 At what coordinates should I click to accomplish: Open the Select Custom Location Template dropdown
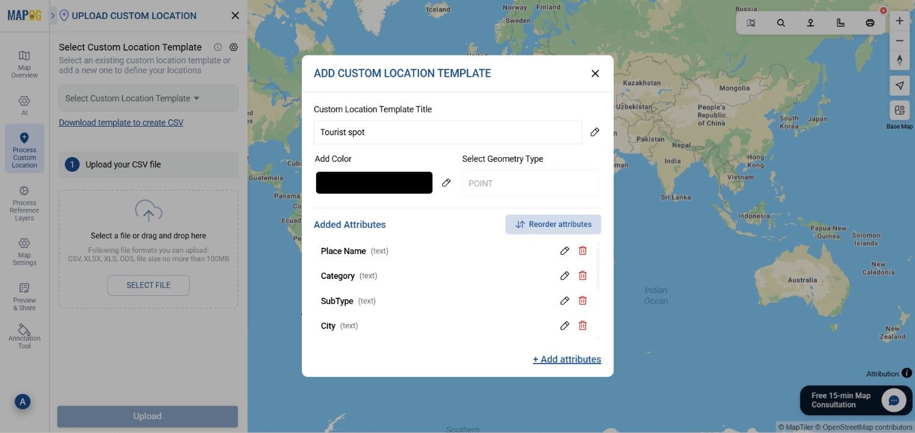pos(148,97)
